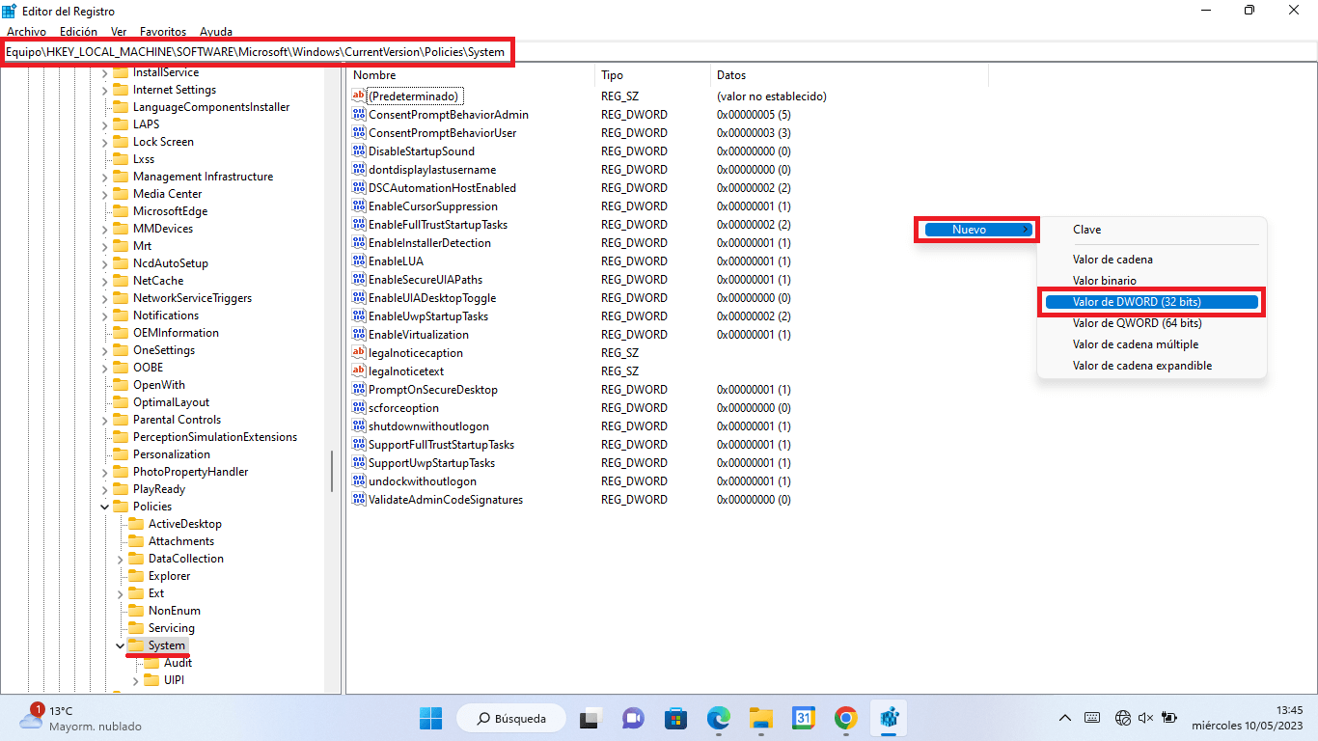Click the volume icon in system tray
Screen dimensions: 1318x741
coord(1145,718)
